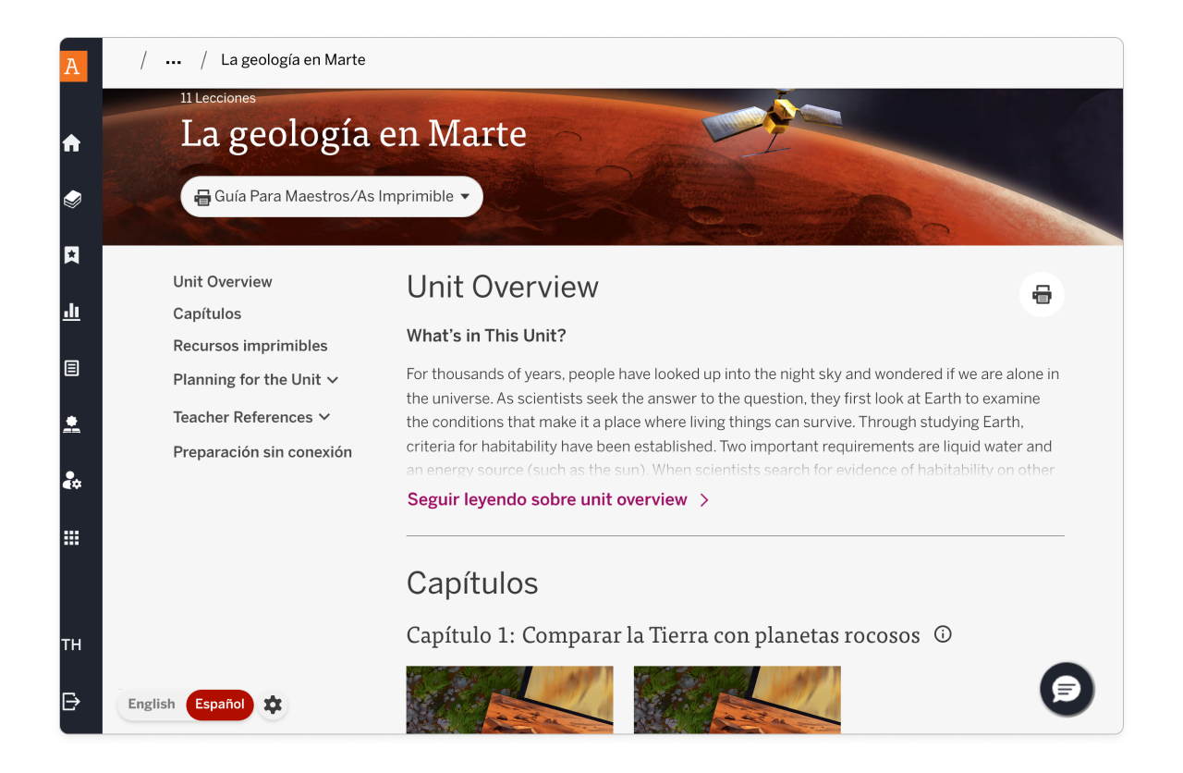The width and height of the screenshot is (1183, 773).
Task: Open the chat message bubble
Action: [1067, 689]
